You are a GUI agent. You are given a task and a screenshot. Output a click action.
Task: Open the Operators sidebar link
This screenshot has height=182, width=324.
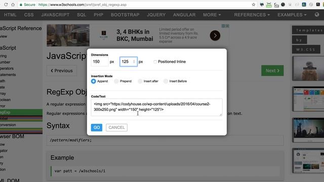pos(7,68)
